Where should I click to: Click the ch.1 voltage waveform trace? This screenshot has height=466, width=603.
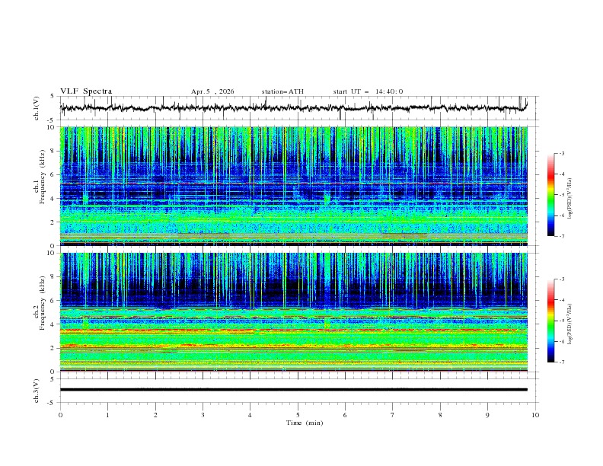pos(294,108)
